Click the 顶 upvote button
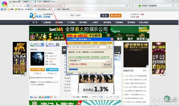Viewport: 179px width, 106px height. pyautogui.click(x=37, y=45)
